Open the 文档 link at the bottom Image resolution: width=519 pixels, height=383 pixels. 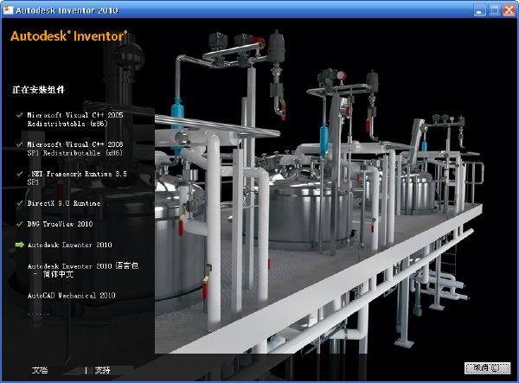[x=40, y=370]
